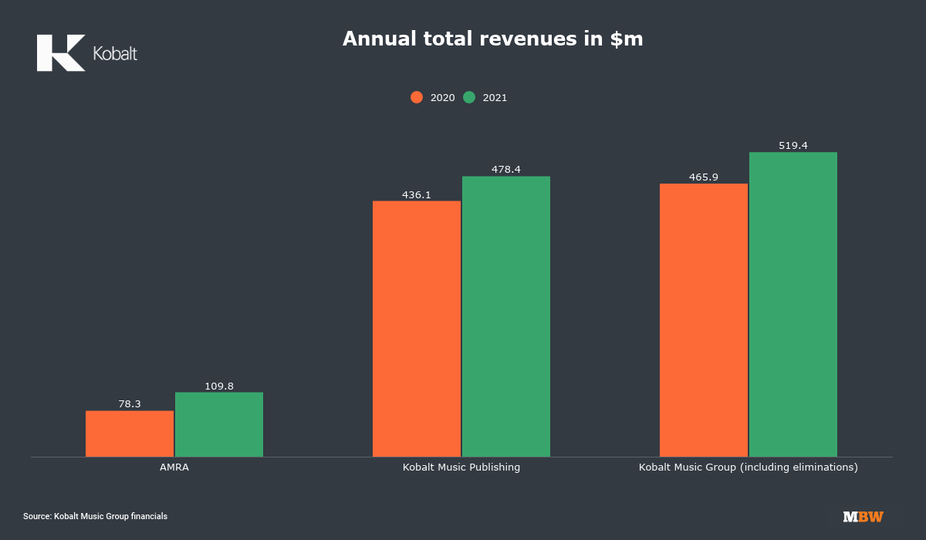Click the Kobalt wordmark text
The width and height of the screenshot is (926, 540).
coord(115,54)
